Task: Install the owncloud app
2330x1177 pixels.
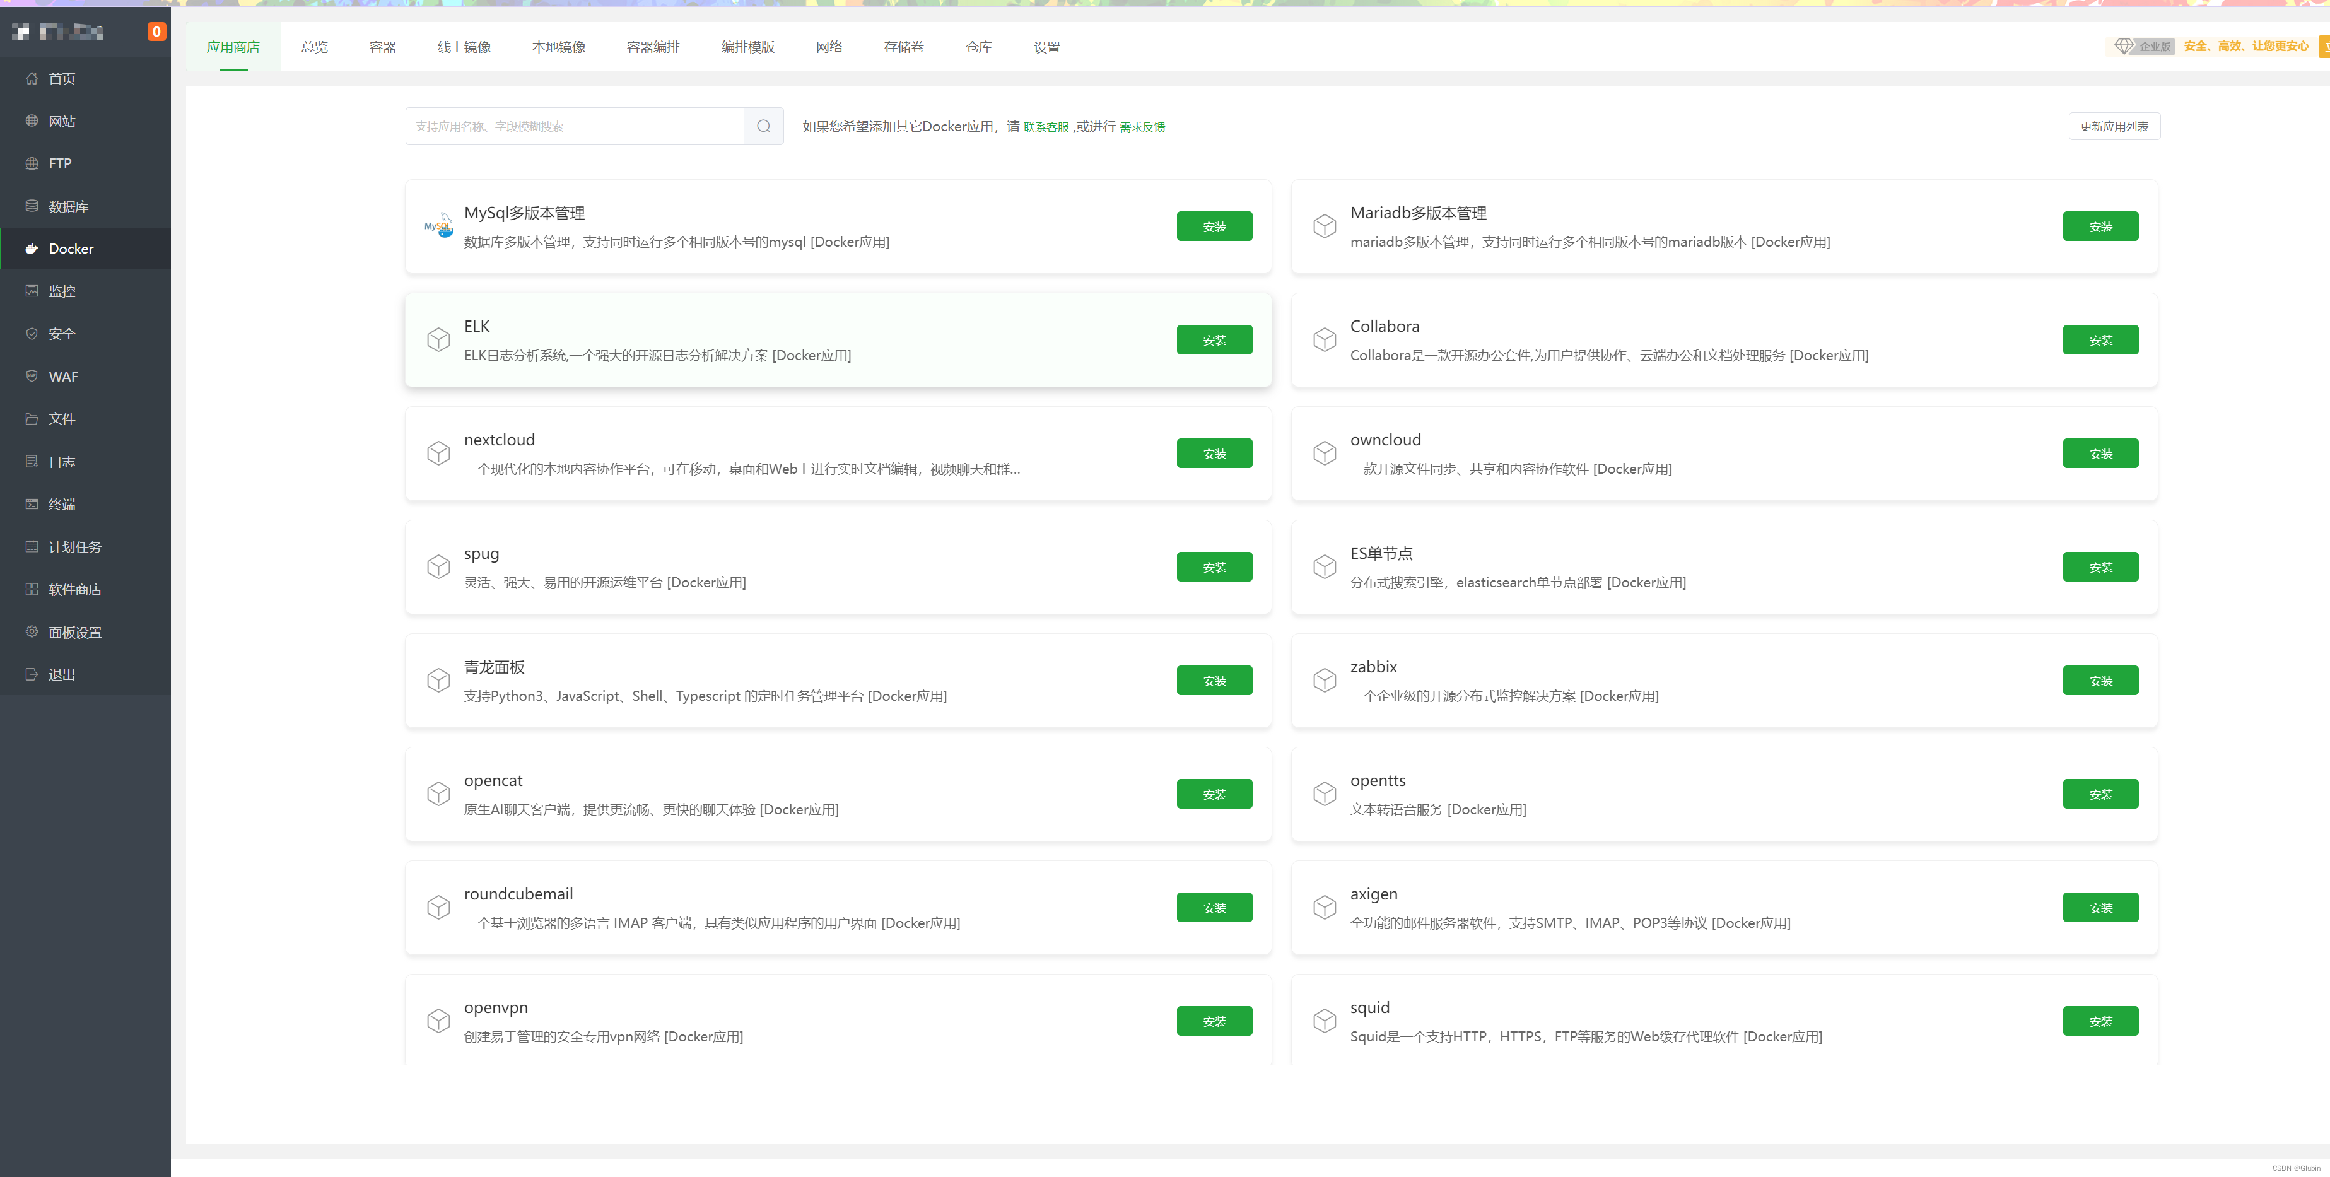Action: [2100, 454]
